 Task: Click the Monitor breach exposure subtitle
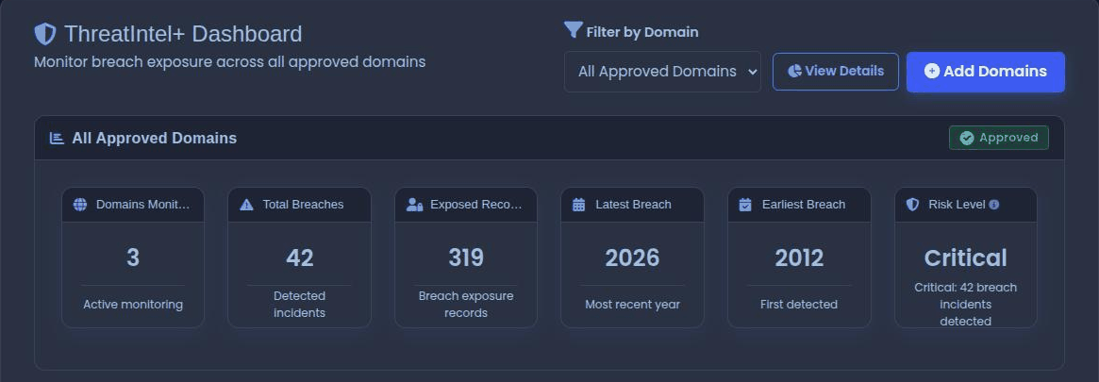(230, 61)
